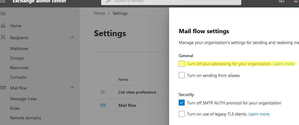Enable use of legacy TLS clients

click(x=182, y=114)
